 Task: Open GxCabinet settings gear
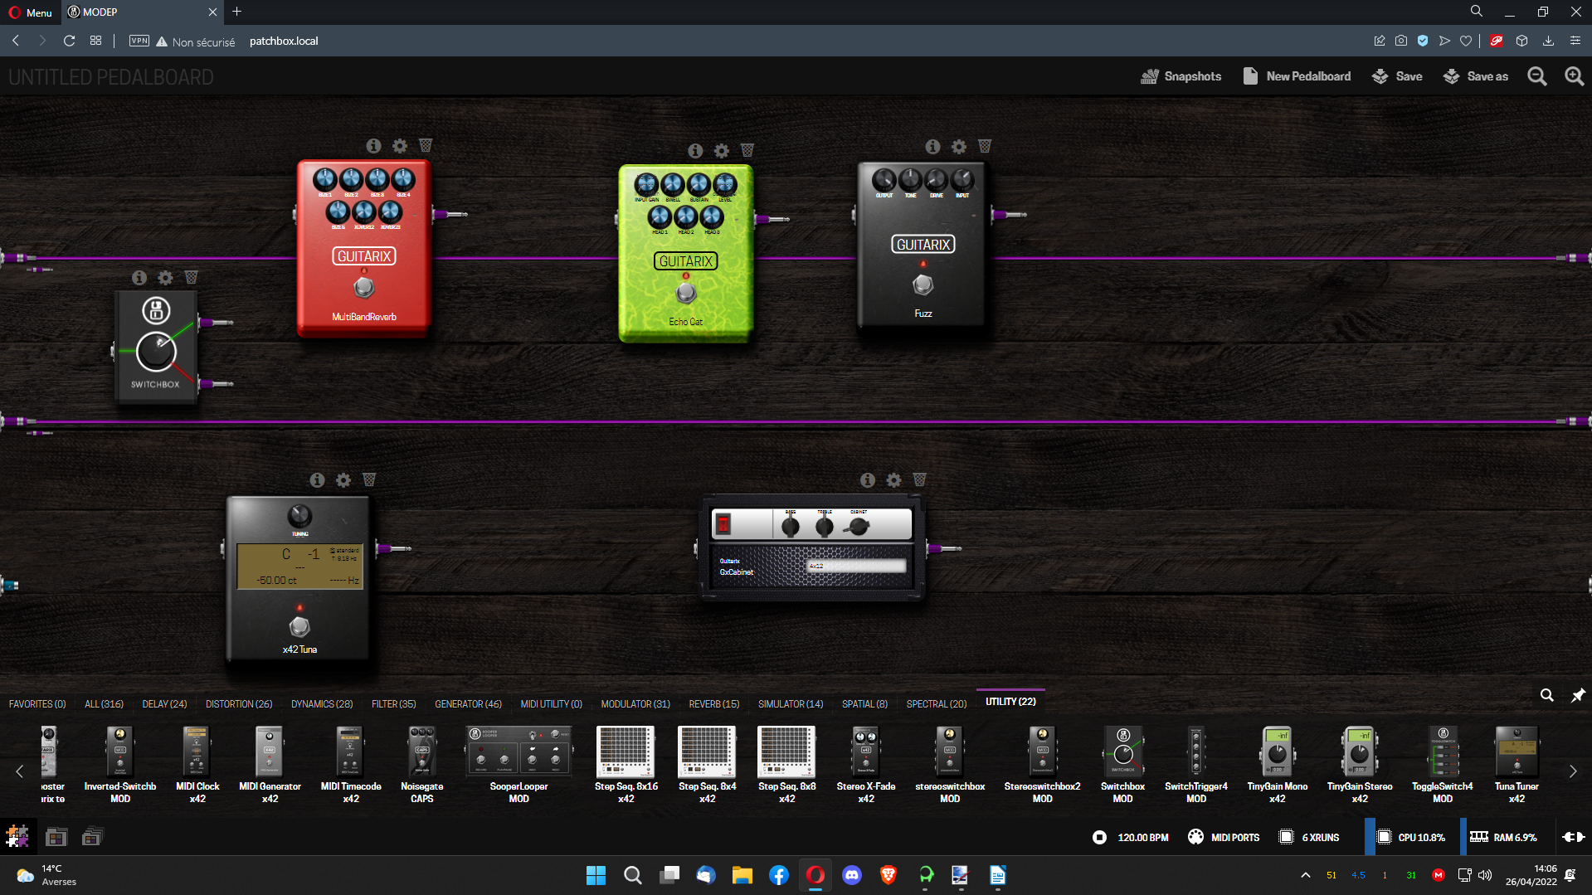point(893,480)
